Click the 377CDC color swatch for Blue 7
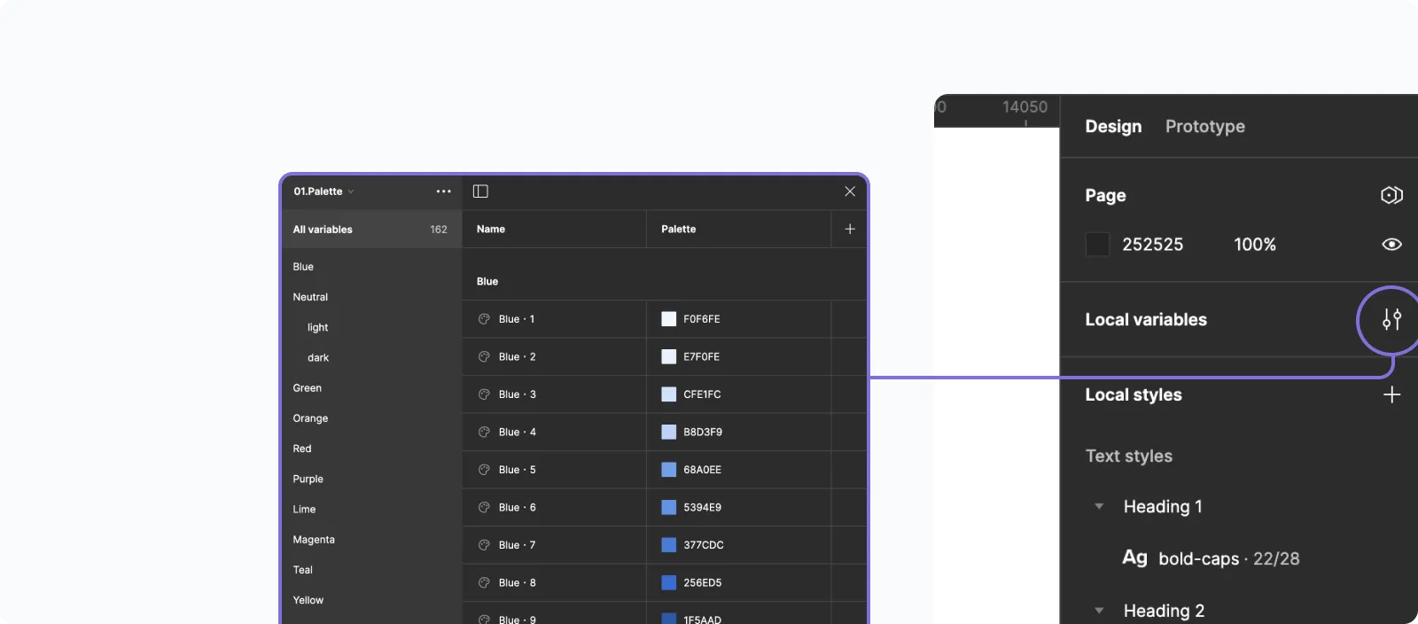Viewport: 1418px width, 624px height. pos(669,545)
